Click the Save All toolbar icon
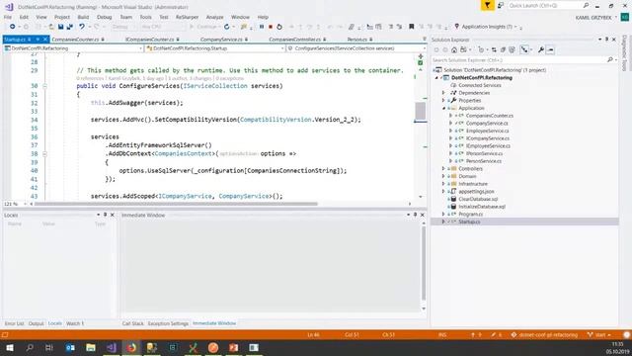Screen dimensions: 632x356 click(70, 27)
